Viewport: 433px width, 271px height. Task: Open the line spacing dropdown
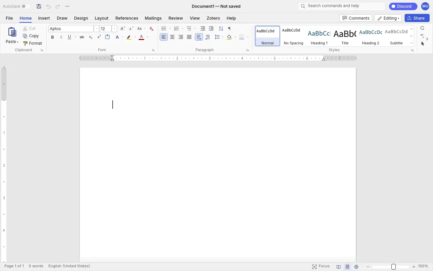point(223,37)
